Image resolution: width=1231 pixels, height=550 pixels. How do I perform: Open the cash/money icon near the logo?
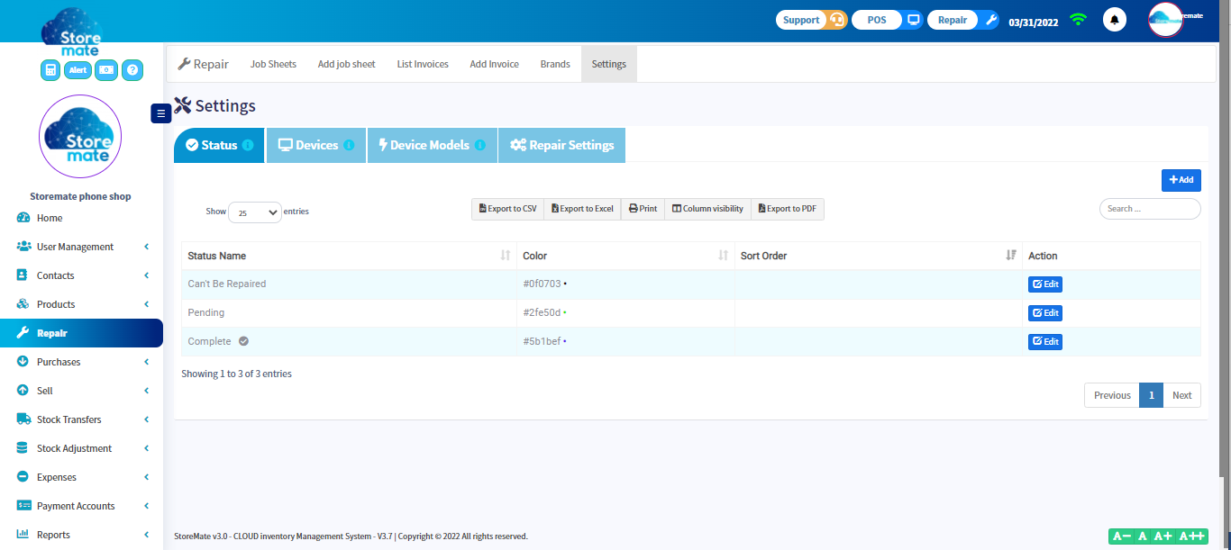(106, 69)
